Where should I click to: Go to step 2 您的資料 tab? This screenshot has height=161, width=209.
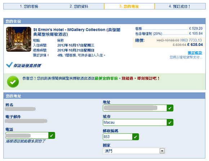pyautogui.click(x=79, y=6)
